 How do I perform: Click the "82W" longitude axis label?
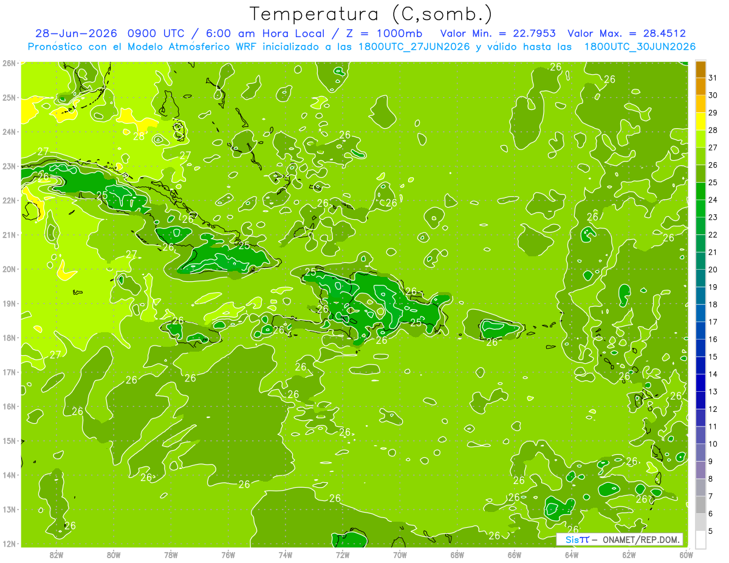[x=56, y=554]
